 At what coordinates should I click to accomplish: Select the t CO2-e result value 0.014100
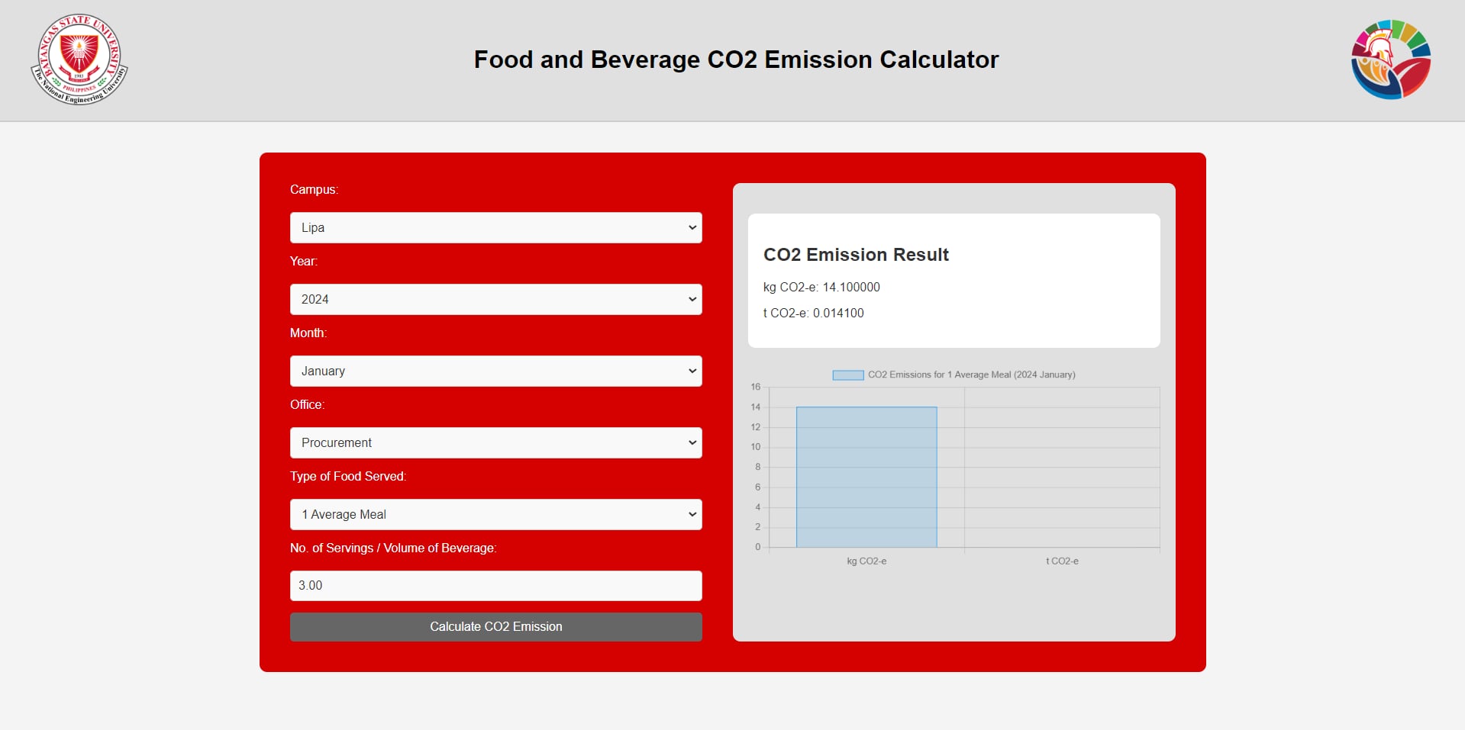pos(838,313)
